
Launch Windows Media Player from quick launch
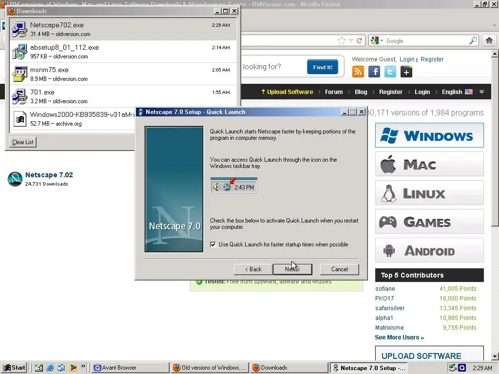point(73,368)
